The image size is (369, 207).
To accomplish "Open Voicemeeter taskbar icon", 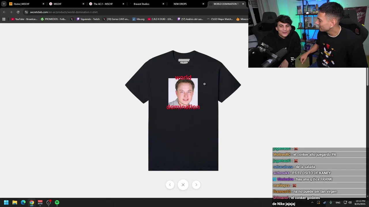I will (x=40, y=202).
